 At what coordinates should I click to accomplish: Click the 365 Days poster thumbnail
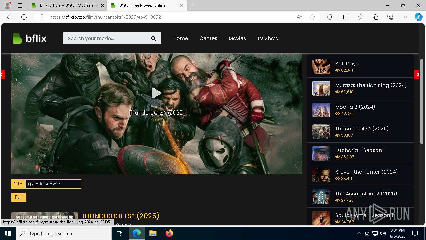click(x=321, y=67)
